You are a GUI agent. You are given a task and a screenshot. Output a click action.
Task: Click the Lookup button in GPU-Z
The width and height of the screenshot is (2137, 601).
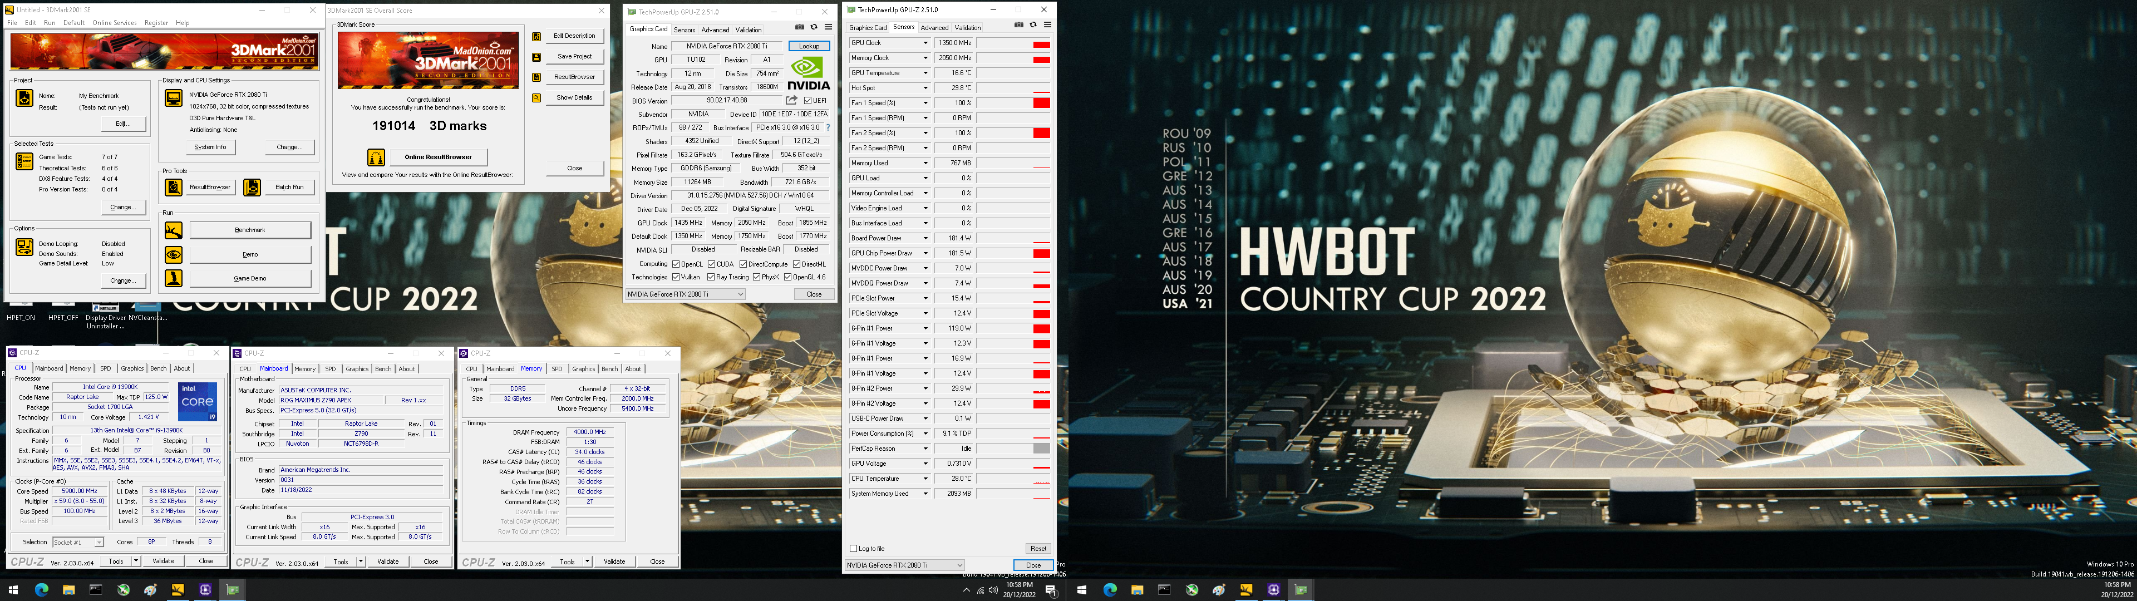pos(809,47)
